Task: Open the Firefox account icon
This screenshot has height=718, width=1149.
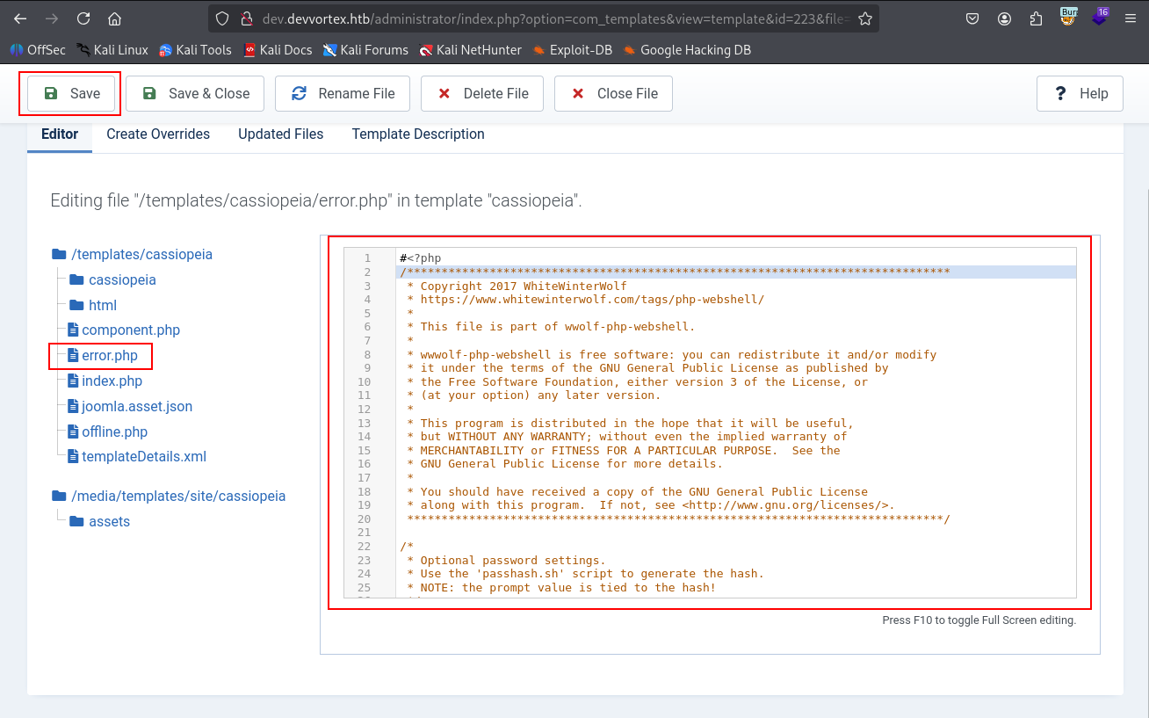Action: (x=1004, y=18)
